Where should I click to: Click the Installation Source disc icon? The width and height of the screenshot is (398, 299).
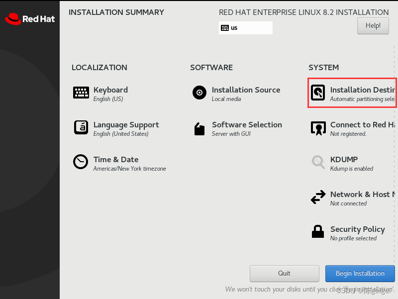point(199,93)
